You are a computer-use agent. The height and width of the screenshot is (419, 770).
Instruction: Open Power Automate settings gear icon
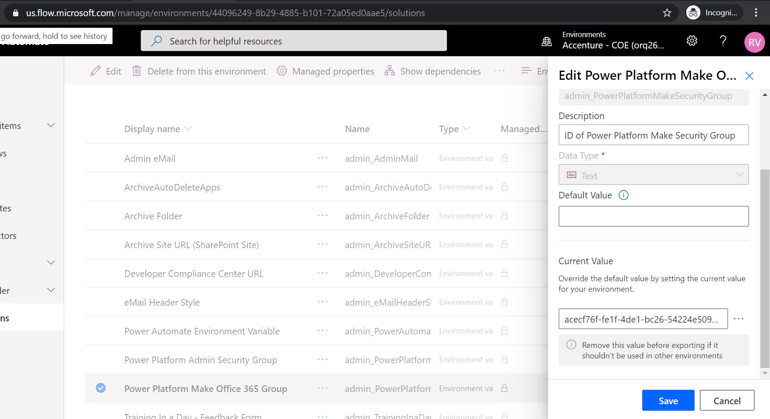click(x=692, y=40)
